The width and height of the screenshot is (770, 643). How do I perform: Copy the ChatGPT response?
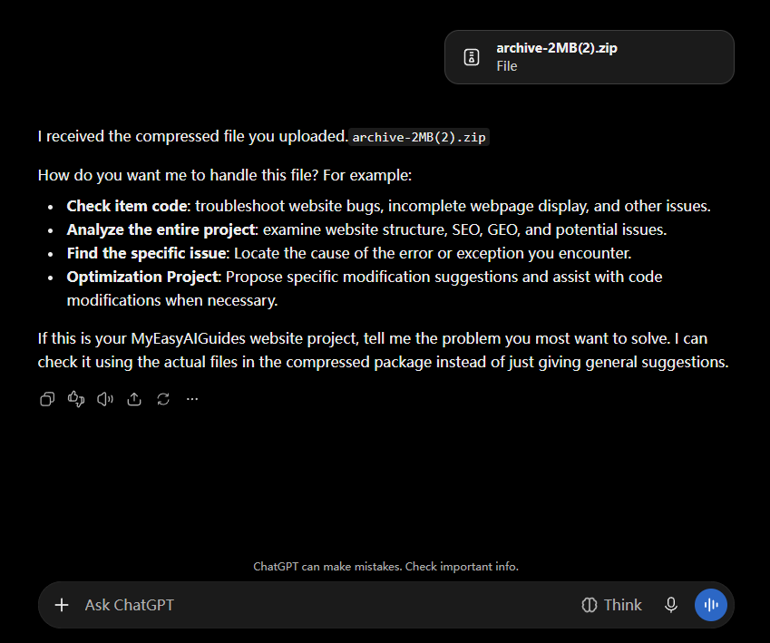47,399
